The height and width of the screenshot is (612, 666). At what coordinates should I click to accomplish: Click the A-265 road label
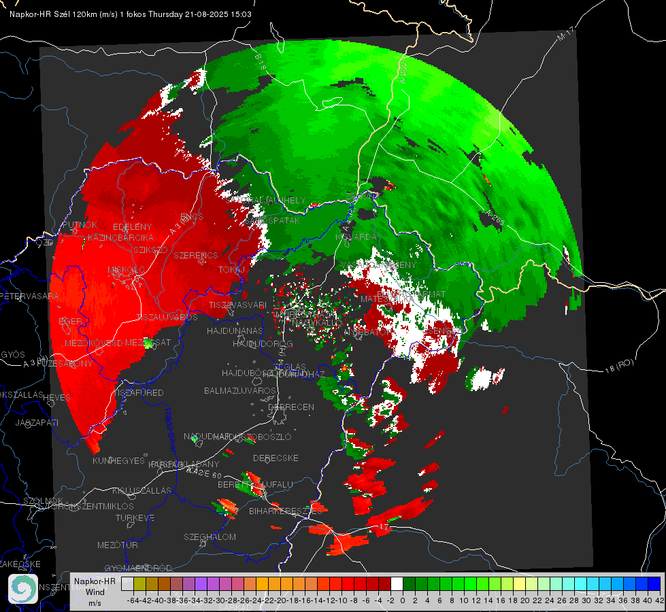[x=495, y=218]
